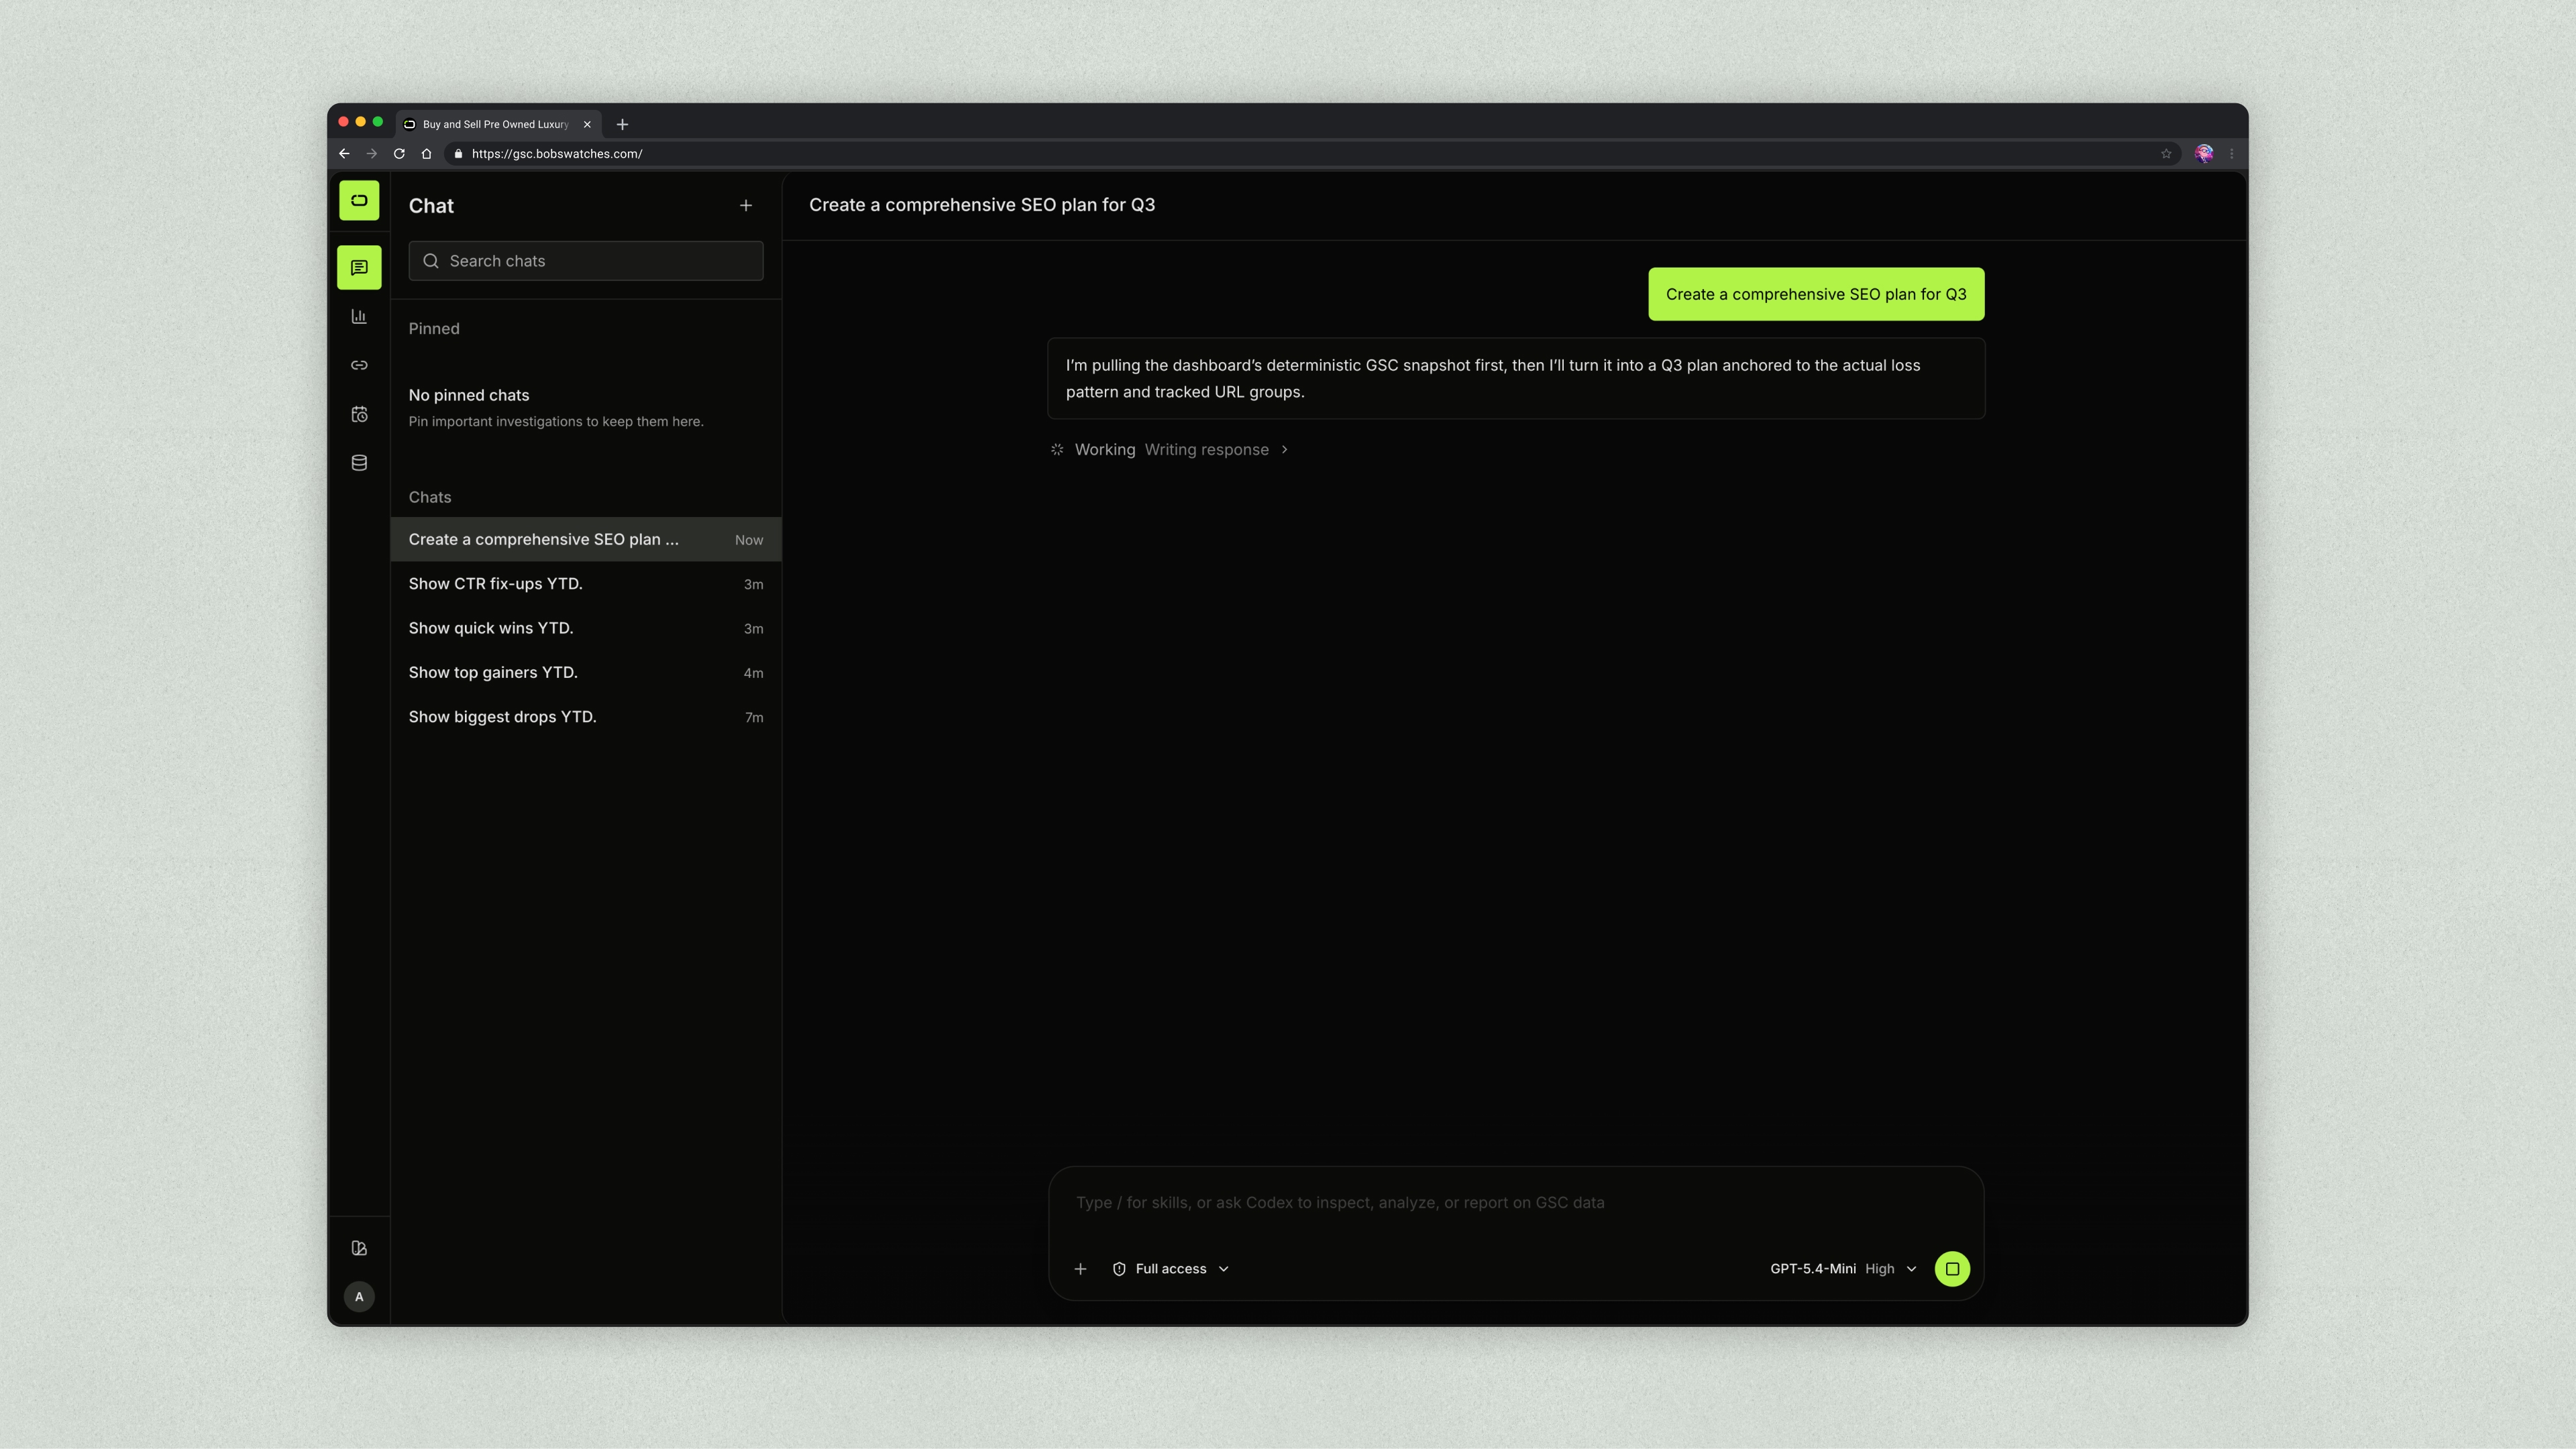Go forward in browser history

tap(372, 154)
